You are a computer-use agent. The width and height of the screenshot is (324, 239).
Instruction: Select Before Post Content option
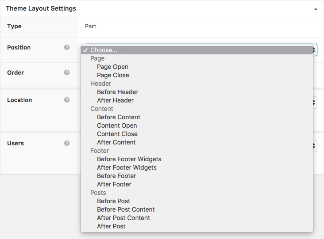(126, 209)
